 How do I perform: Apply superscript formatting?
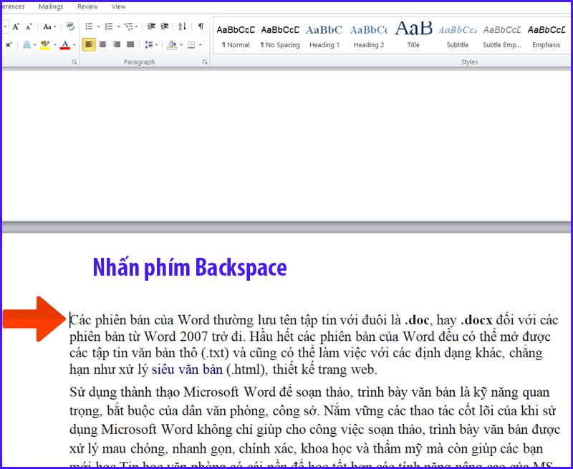coord(9,44)
